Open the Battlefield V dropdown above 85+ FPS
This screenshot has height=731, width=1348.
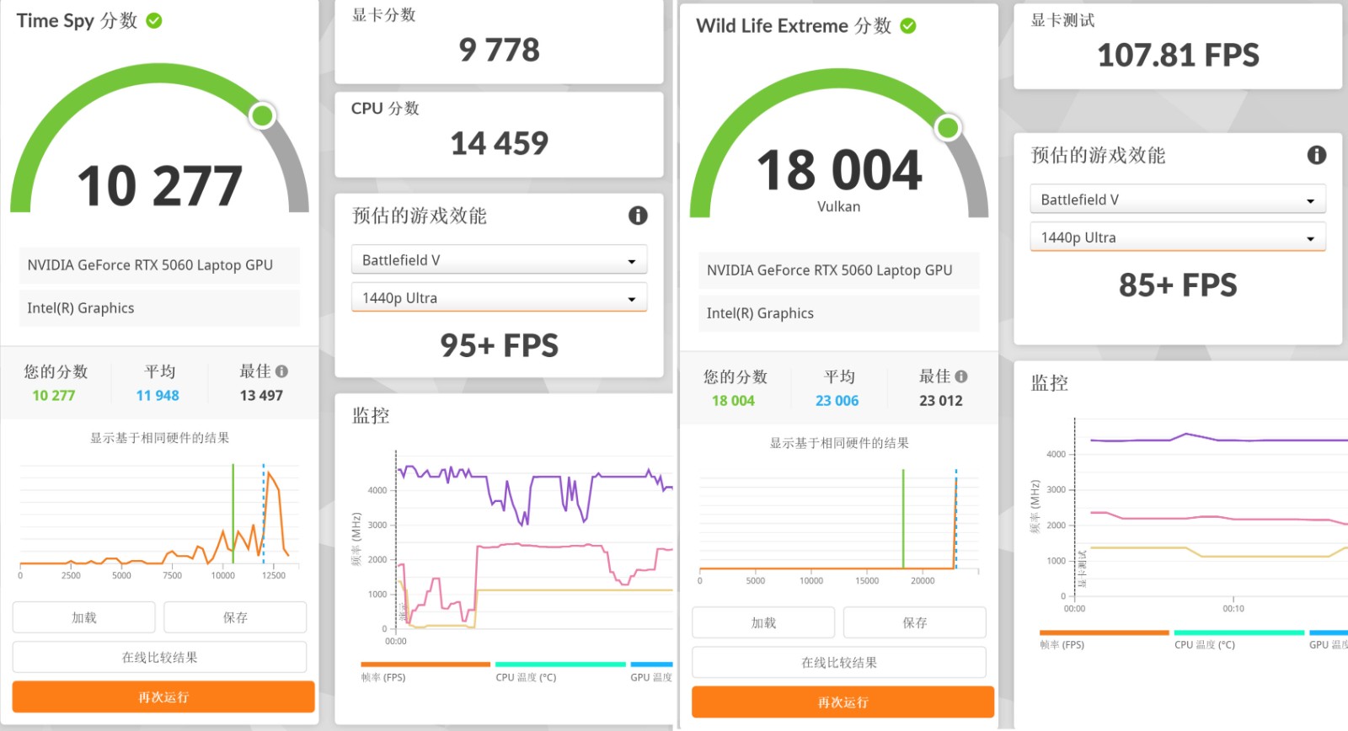1178,200
